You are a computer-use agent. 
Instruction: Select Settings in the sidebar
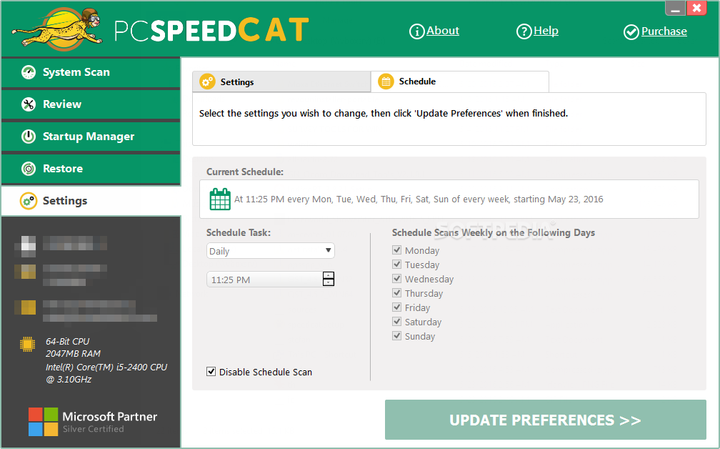(91, 201)
